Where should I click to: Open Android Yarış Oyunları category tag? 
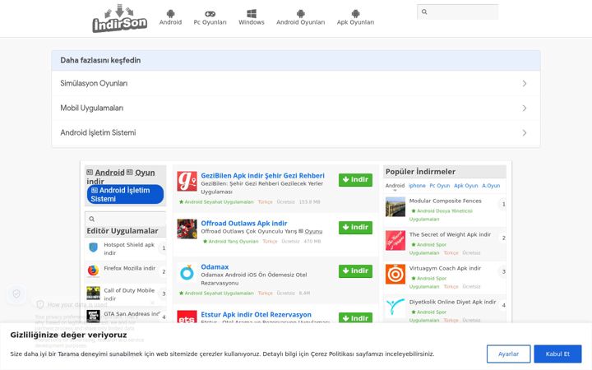click(231, 241)
